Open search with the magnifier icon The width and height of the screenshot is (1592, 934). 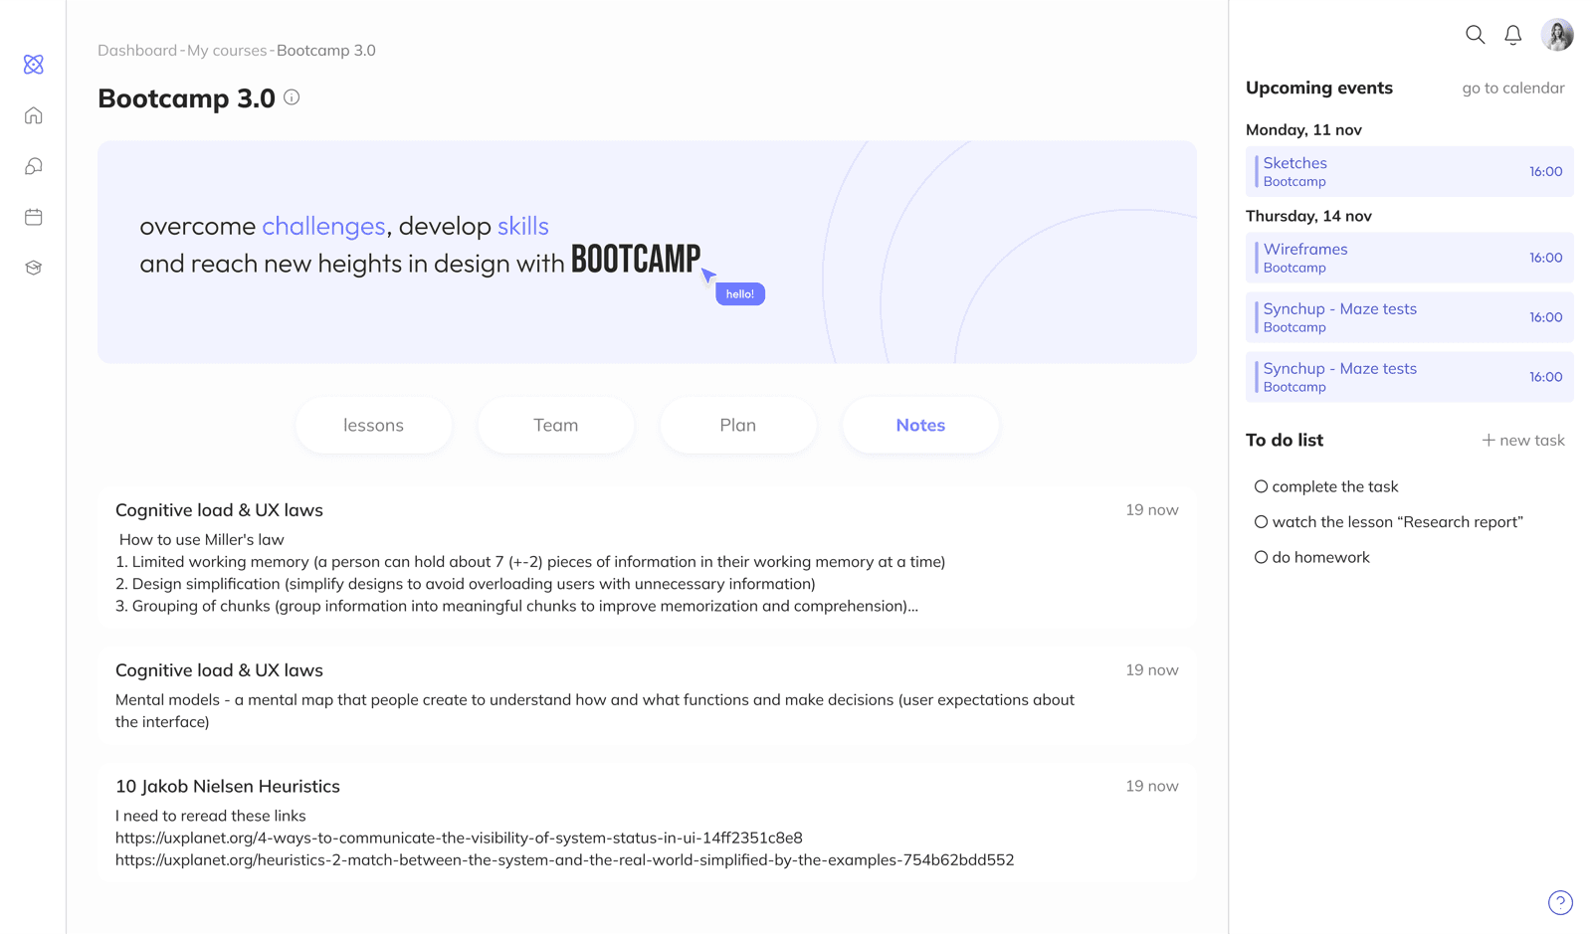point(1475,35)
